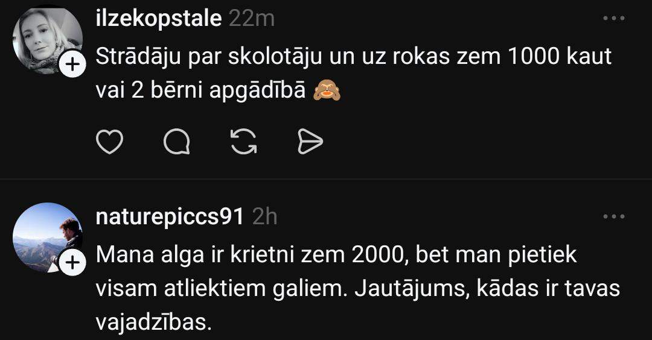Screen dimensions: 652x340
Task: Open the three-dot menu on ilzekopstale's post
Action: pyautogui.click(x=614, y=18)
